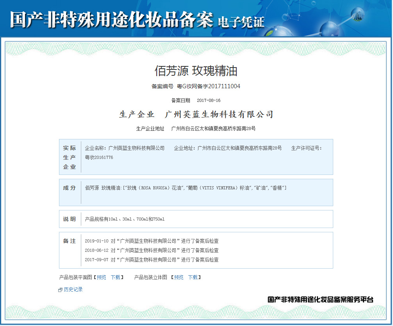
Task: Click the 实际生产企业 section label
Action: pyautogui.click(x=70, y=157)
